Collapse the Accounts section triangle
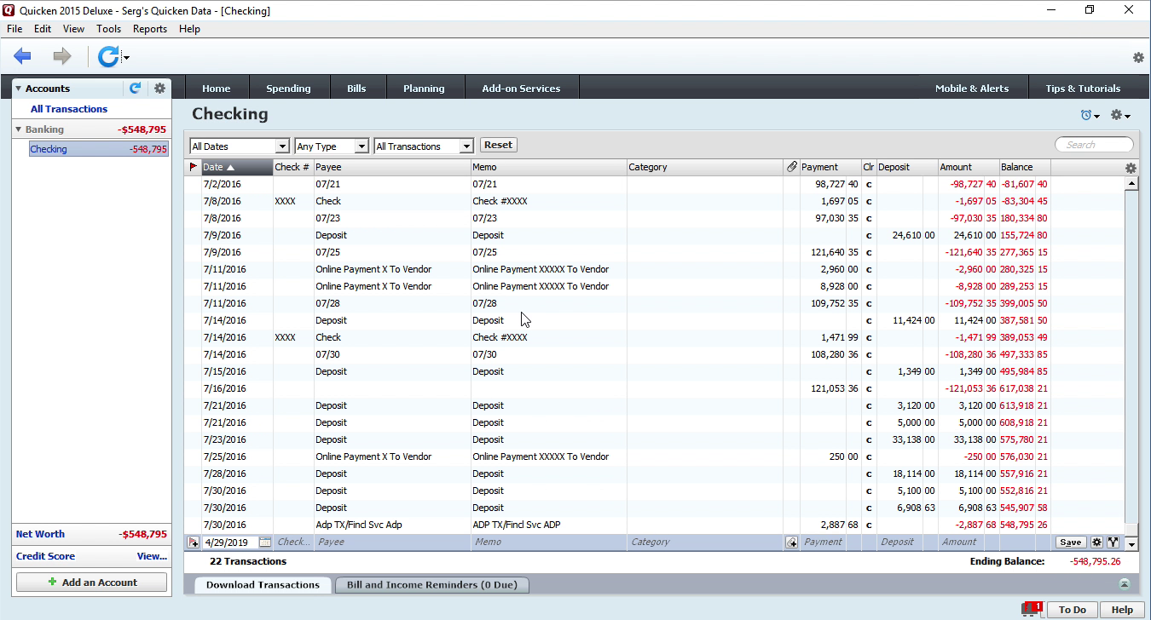Image resolution: width=1151 pixels, height=620 pixels. click(19, 89)
